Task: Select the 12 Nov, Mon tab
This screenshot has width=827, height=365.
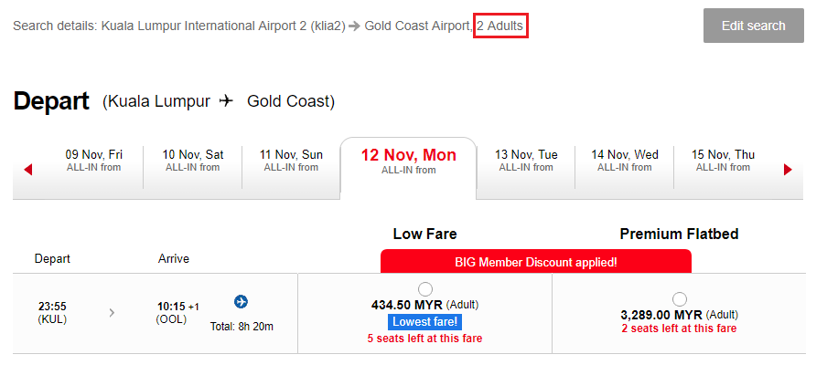Action: pos(408,161)
